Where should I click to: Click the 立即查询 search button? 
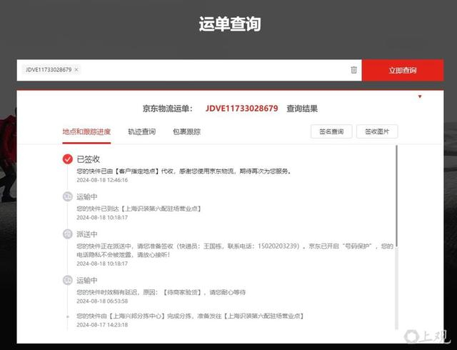click(403, 70)
